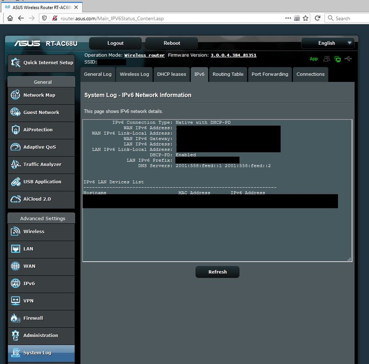
Task: Select the Port Forwarding tab
Action: tap(270, 74)
